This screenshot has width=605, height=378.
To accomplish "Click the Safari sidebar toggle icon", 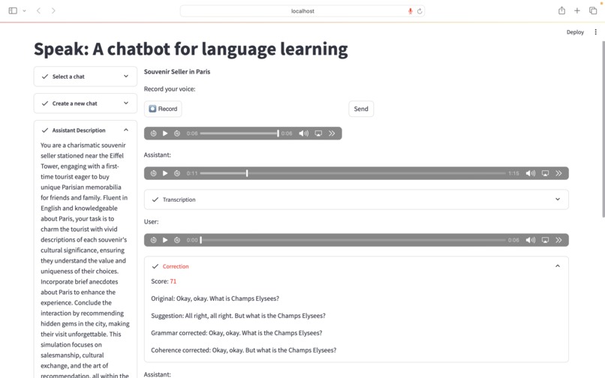I will pyautogui.click(x=13, y=10).
